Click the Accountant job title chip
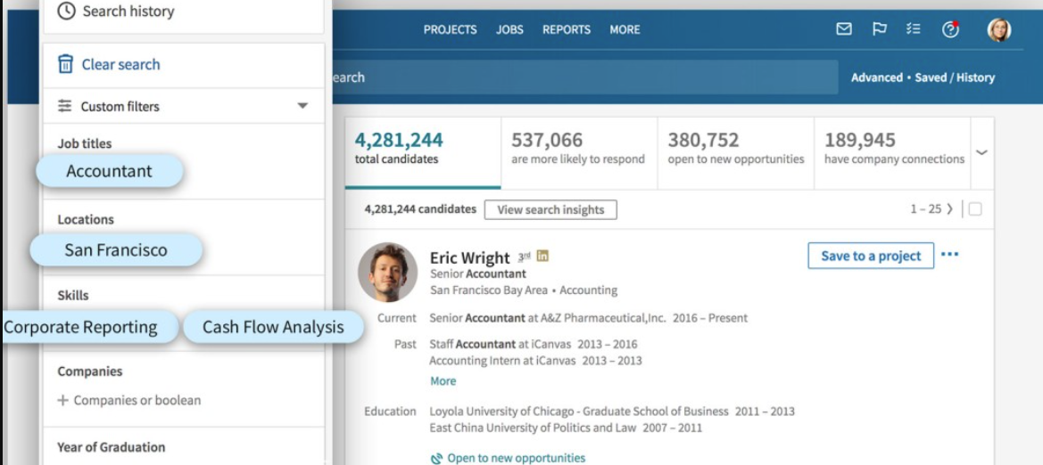Screen dimensions: 1043x465 (109, 171)
